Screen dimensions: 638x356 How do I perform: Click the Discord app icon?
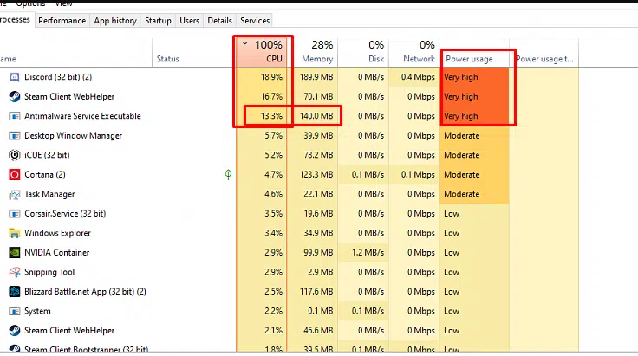click(14, 77)
